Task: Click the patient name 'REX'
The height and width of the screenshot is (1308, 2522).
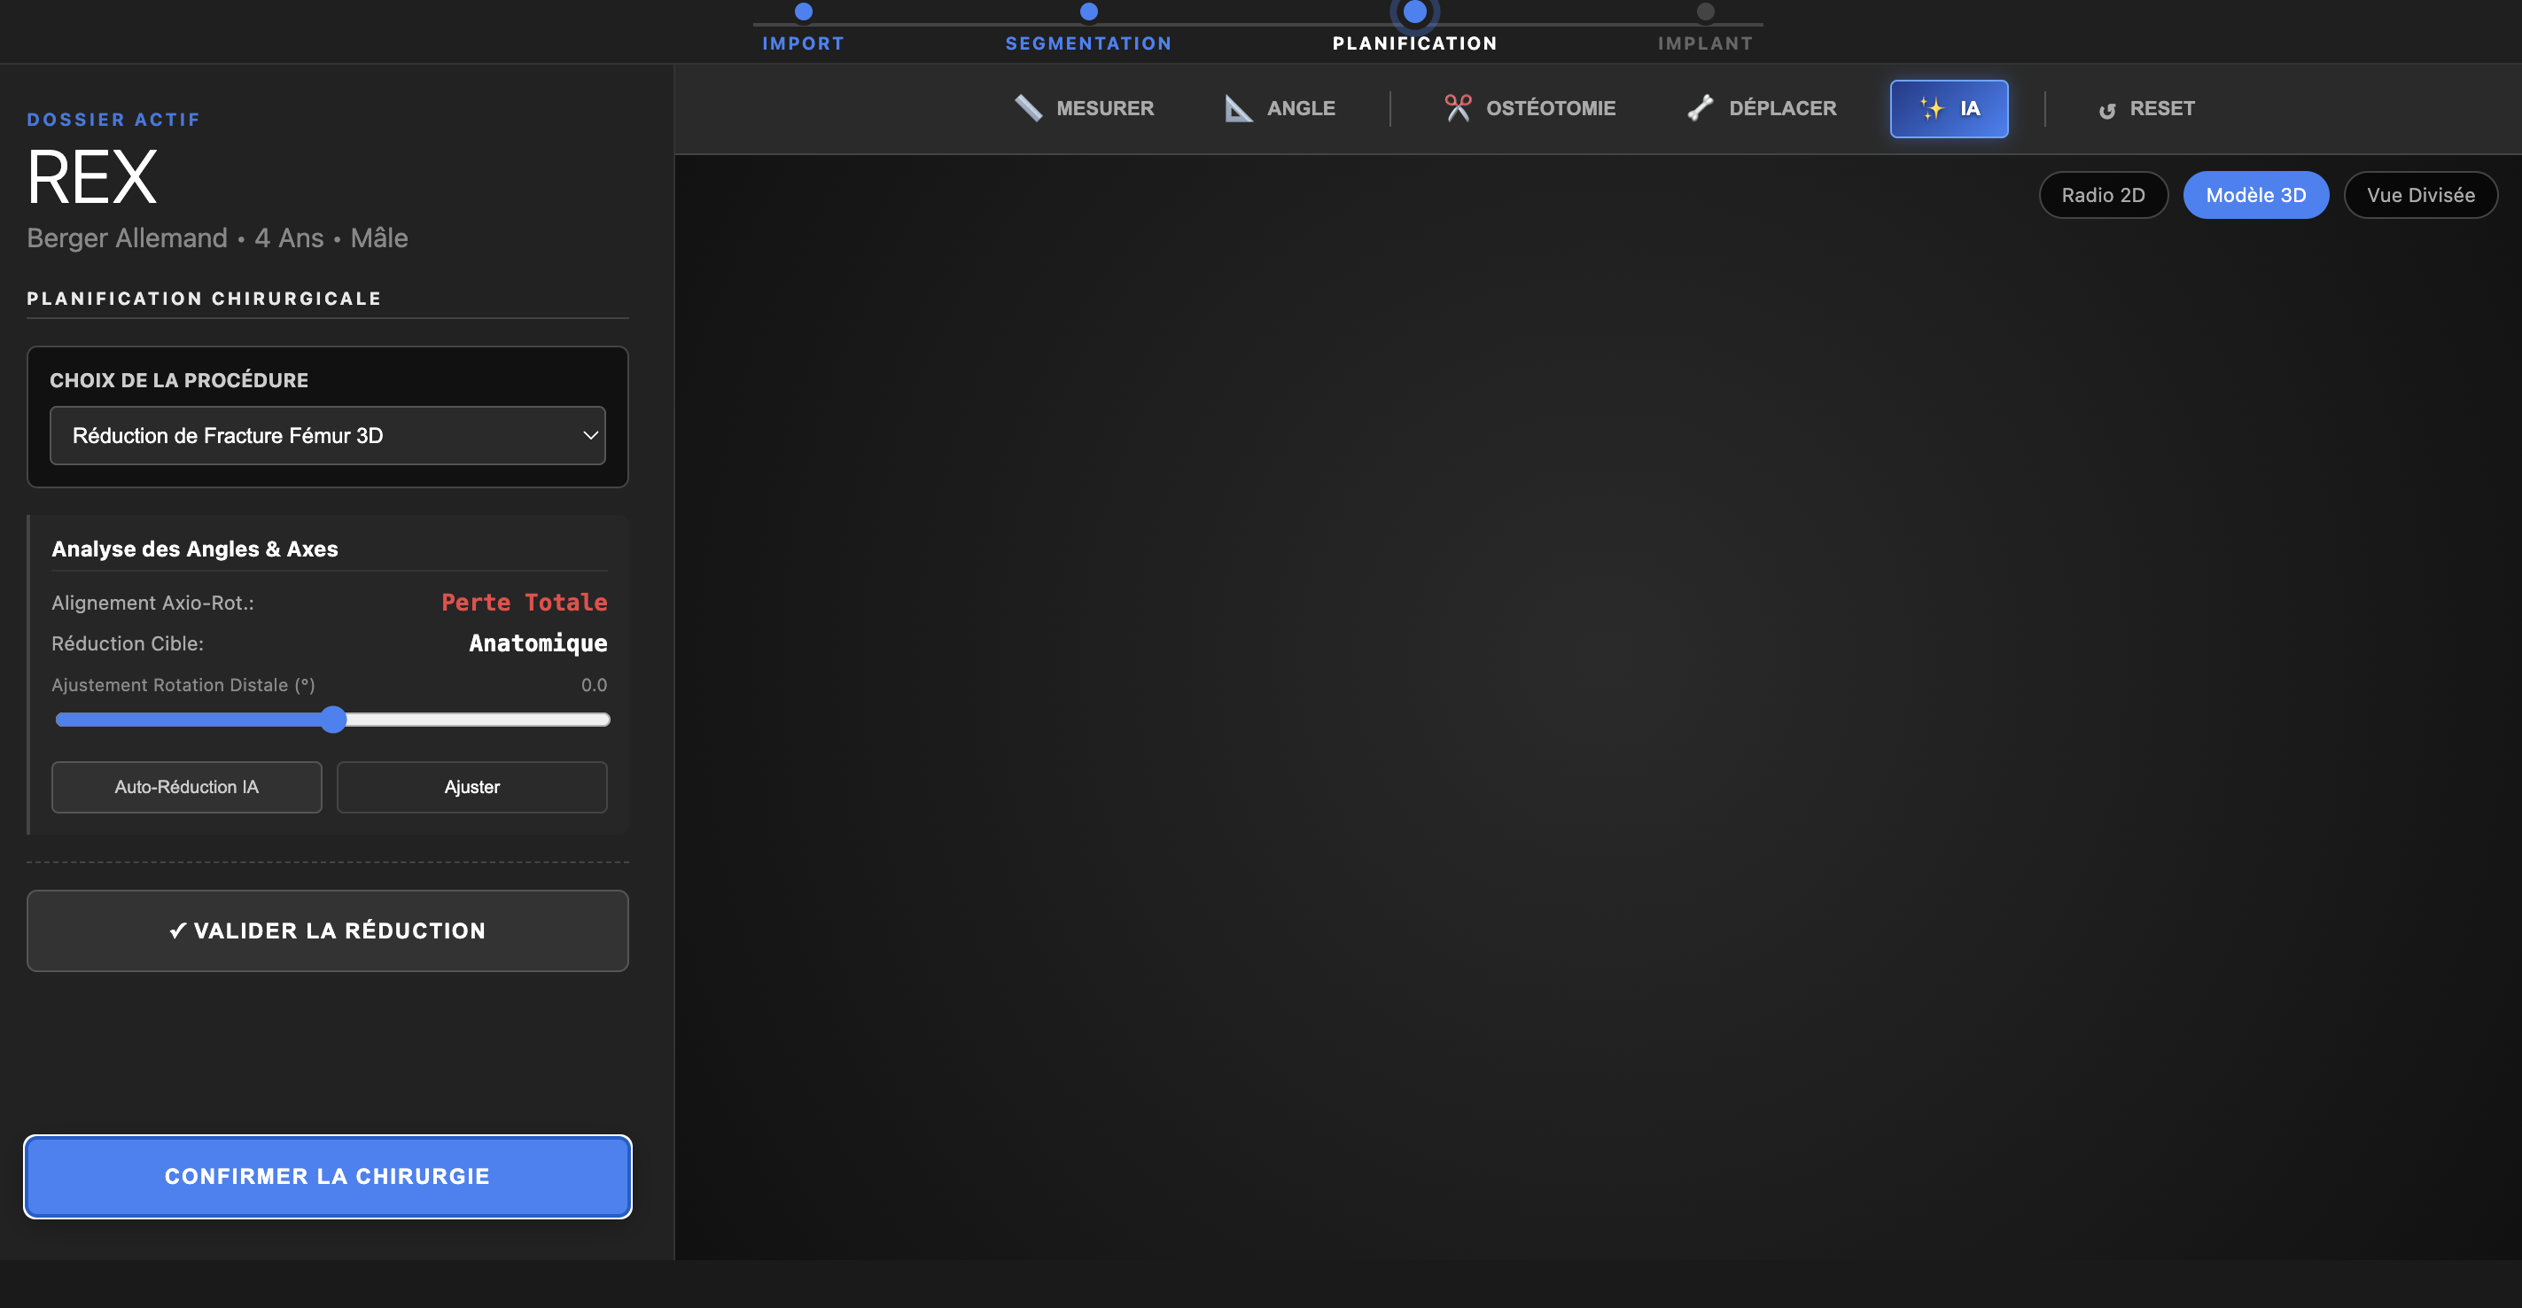Action: [92, 177]
